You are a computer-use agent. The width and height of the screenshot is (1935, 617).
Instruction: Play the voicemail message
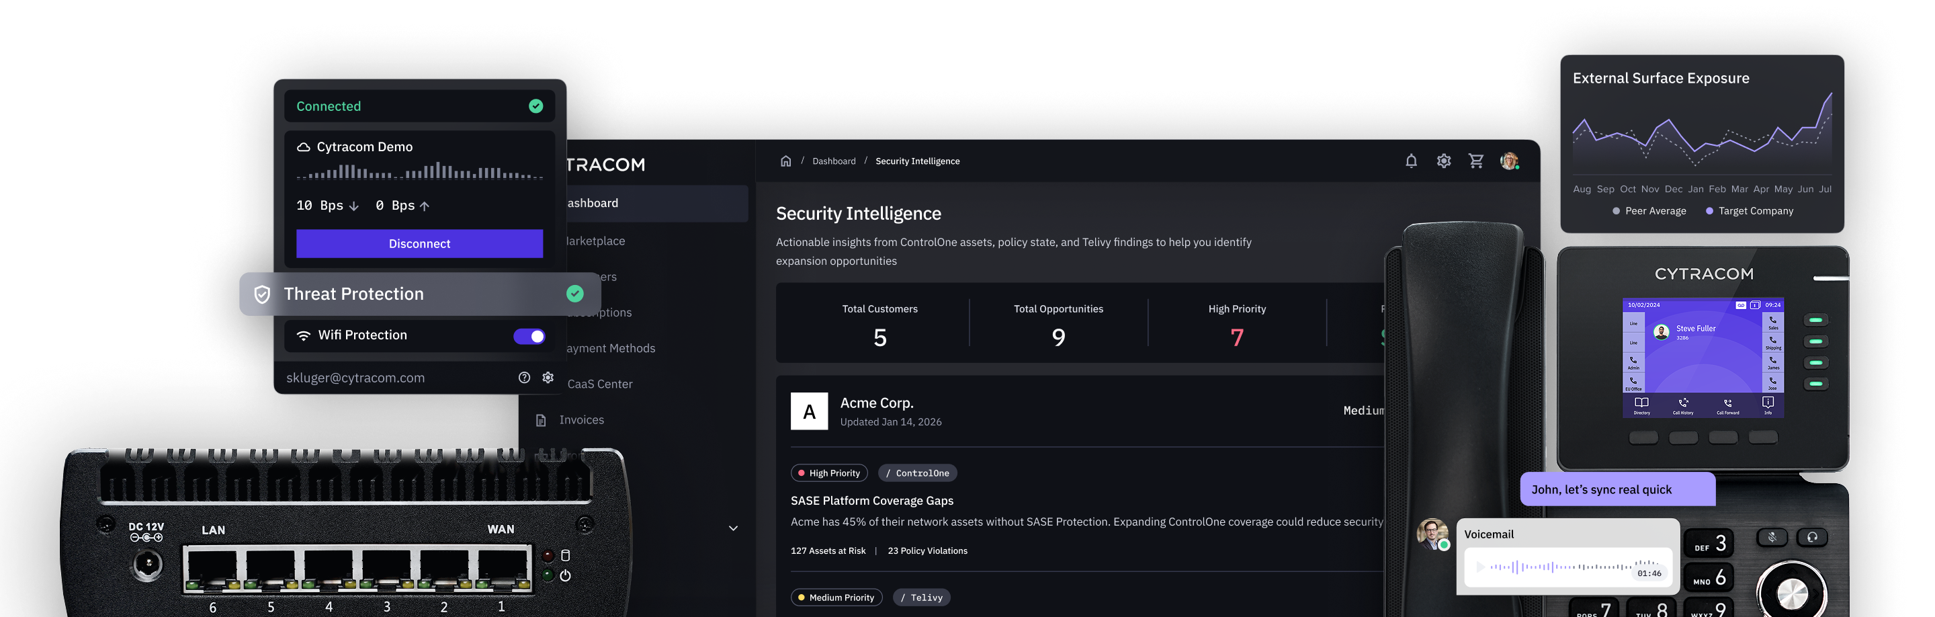pyautogui.click(x=1479, y=567)
